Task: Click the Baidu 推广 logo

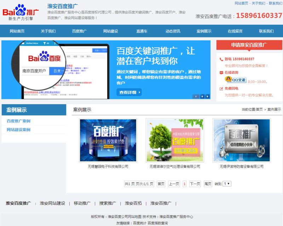Action: 21,12
